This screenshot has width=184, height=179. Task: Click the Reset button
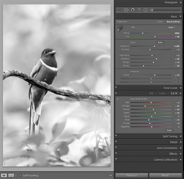click(165, 175)
